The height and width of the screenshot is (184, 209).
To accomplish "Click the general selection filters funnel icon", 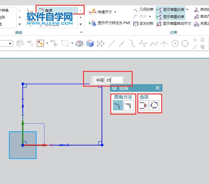I will (40, 43).
